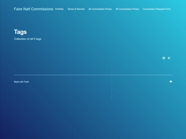Open the YouTube icon in the footer

click(x=171, y=82)
